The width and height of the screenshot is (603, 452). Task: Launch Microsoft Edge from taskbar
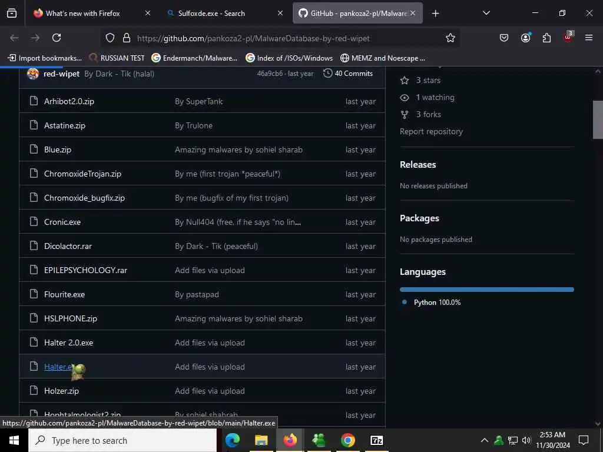coord(232,440)
